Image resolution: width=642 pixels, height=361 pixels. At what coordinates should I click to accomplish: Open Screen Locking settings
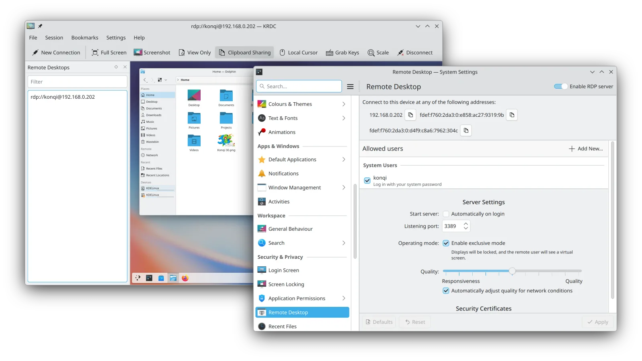point(302,284)
